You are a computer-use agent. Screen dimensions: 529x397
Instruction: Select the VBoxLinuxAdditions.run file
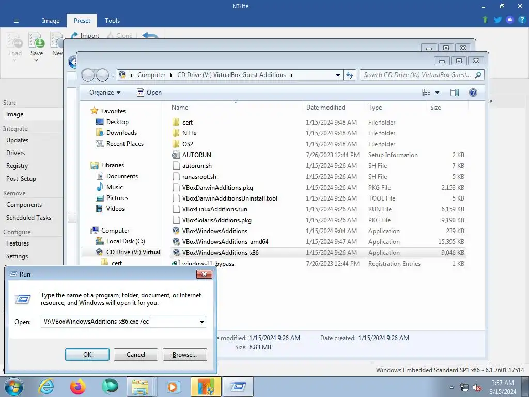coord(214,209)
